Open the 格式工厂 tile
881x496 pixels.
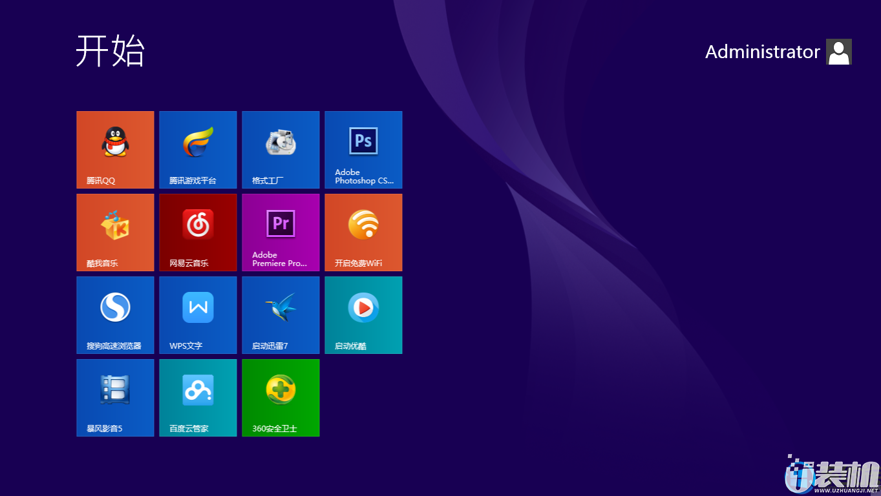281,150
